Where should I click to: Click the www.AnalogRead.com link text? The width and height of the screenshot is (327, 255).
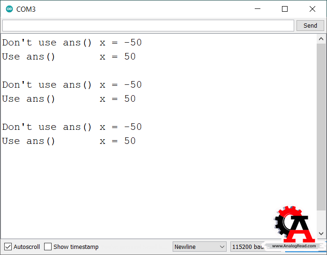294,246
